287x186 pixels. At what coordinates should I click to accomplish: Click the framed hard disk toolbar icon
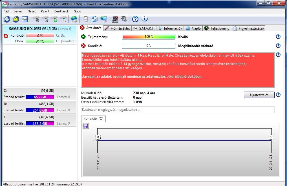[x=25, y=19]
